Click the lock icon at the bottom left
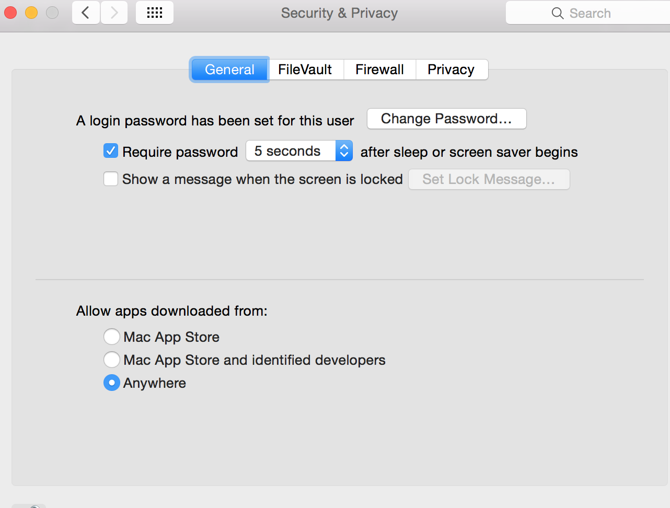This screenshot has height=508, width=670. coord(29,505)
